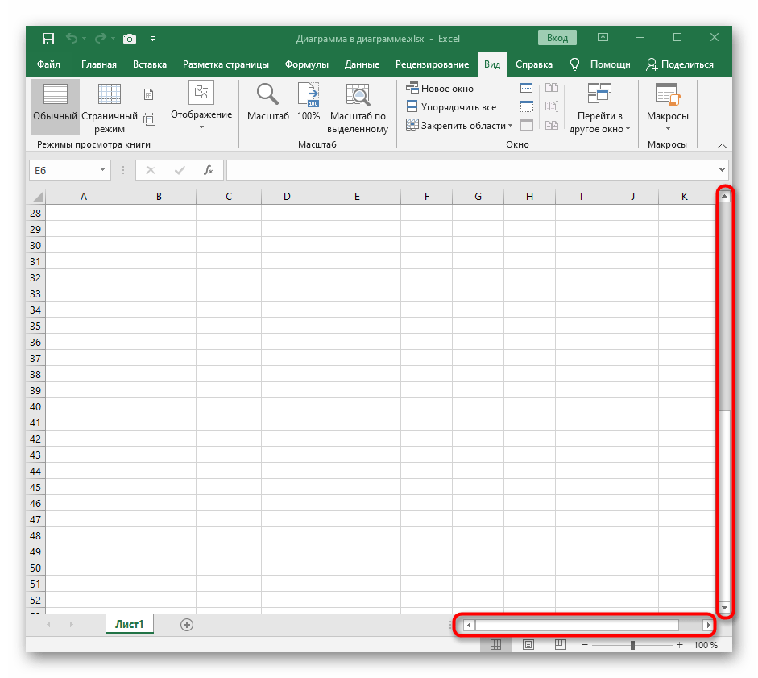758x678 pixels.
Task: Click inside the formula bar input
Action: (x=471, y=170)
